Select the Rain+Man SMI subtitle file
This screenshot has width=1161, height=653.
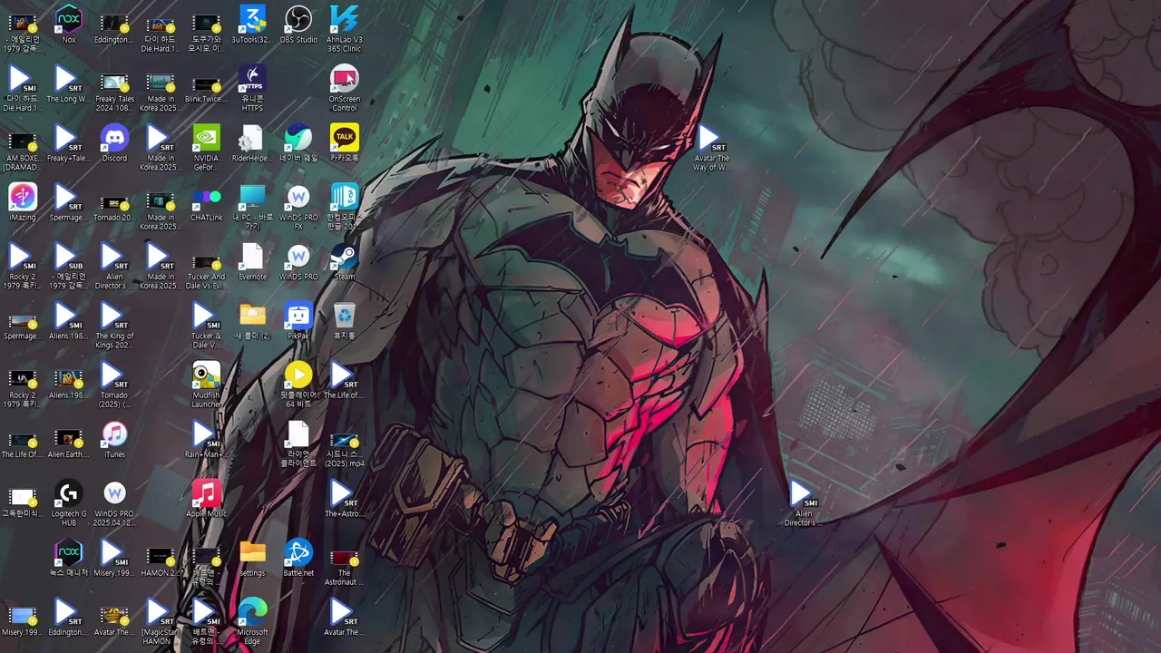[207, 440]
